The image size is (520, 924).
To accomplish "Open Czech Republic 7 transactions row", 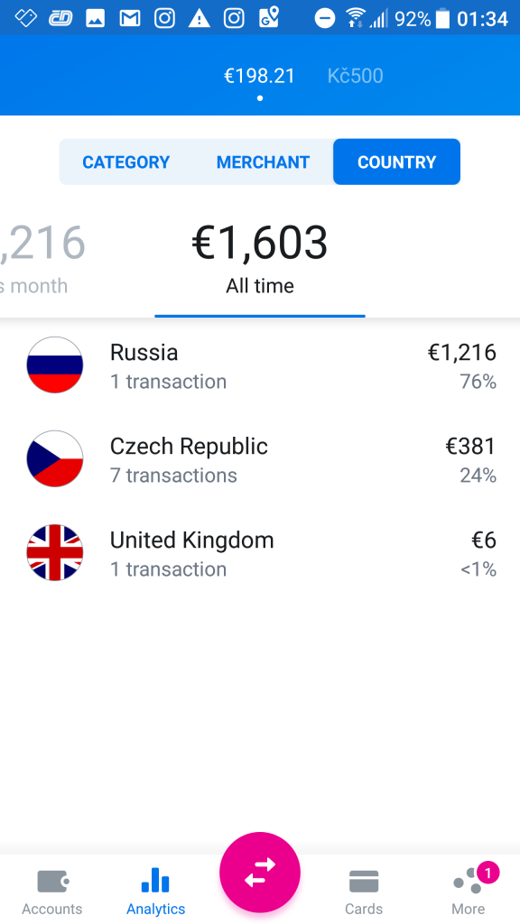I will tap(260, 459).
